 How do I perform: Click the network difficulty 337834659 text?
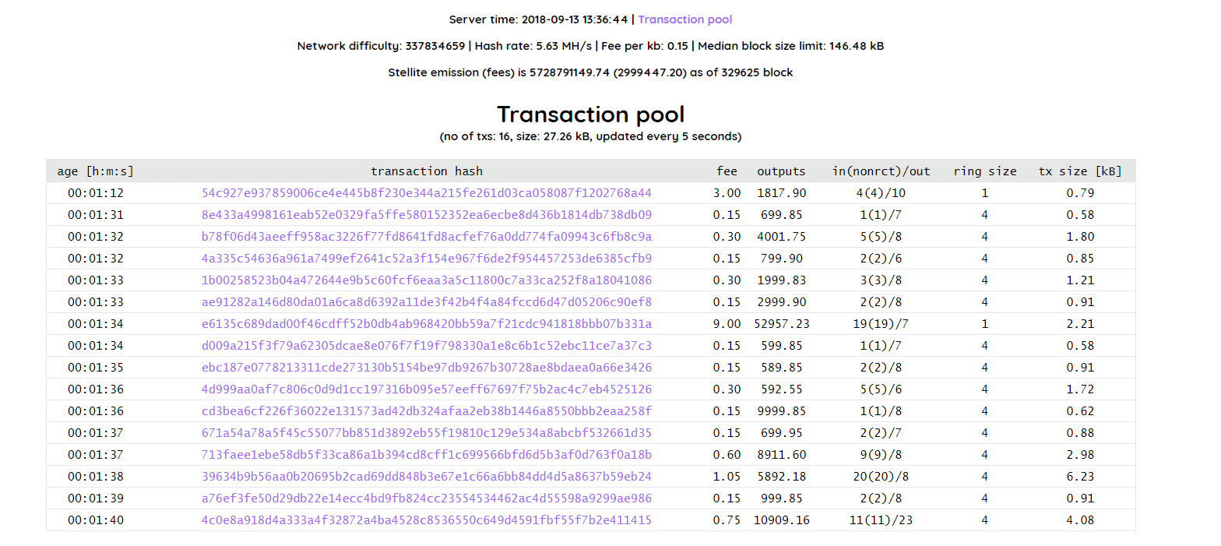coord(381,46)
